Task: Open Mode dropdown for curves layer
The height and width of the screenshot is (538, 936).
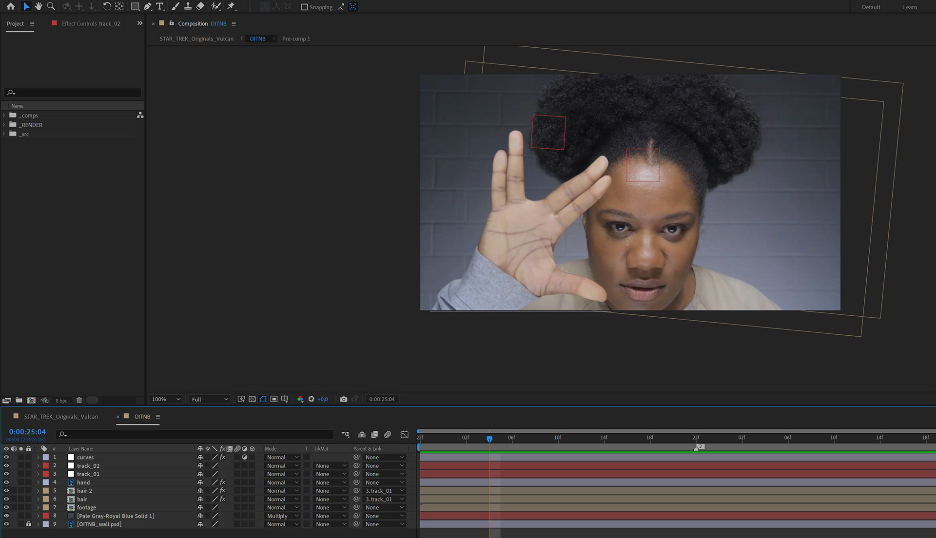Action: tap(282, 457)
